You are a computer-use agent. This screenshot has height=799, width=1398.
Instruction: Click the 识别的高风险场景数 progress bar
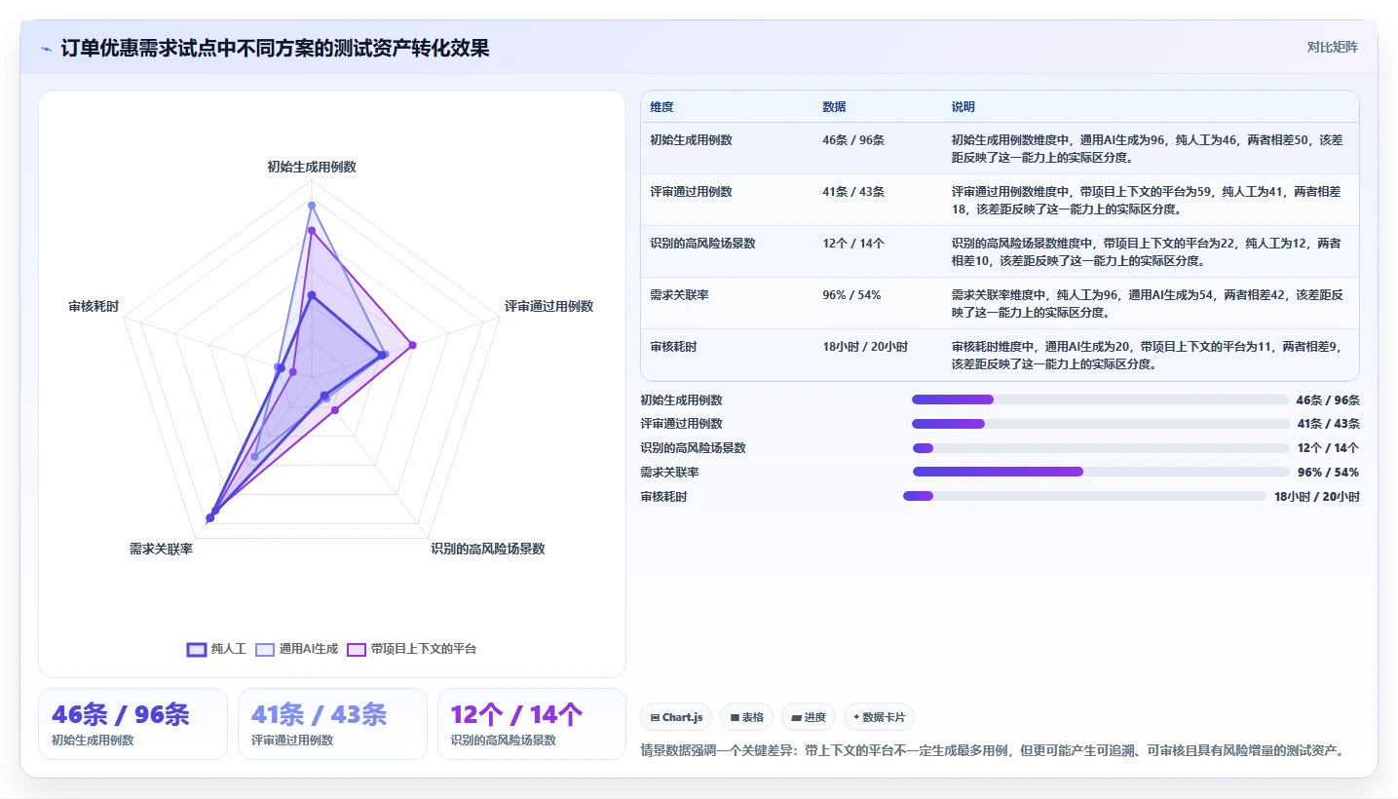pyautogui.click(x=1100, y=448)
